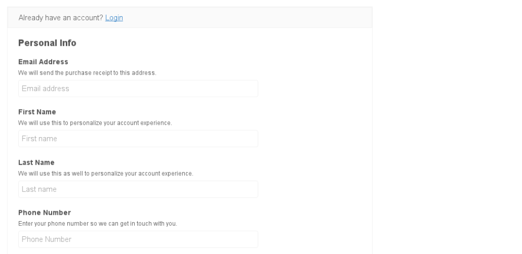The height and width of the screenshot is (254, 522).
Task: Click empty gray banner area right of Login
Action: click(x=245, y=18)
